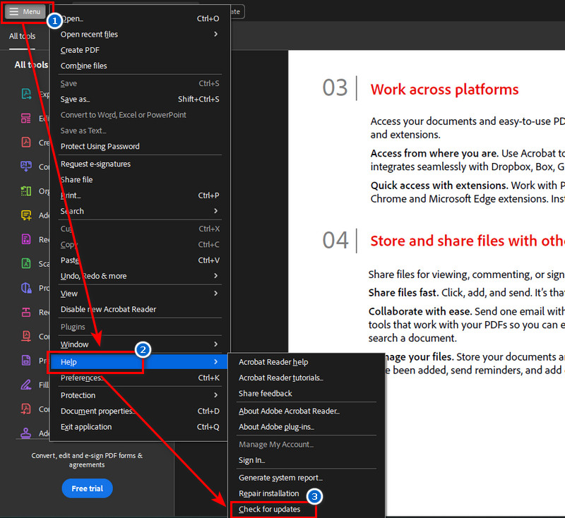Open About Adobe Acrobat Reader...

coord(307,411)
